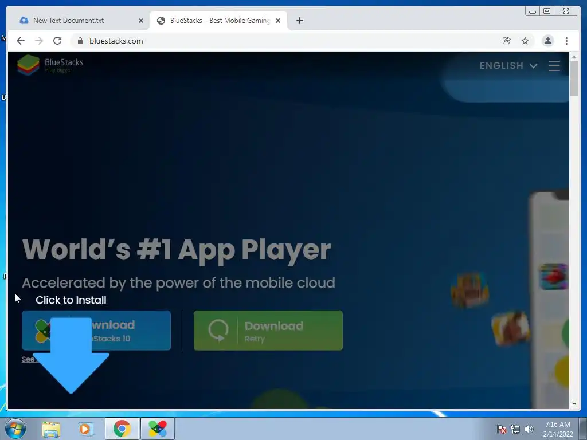Click the scrollbar up arrow
The width and height of the screenshot is (587, 440).
[x=574, y=57]
